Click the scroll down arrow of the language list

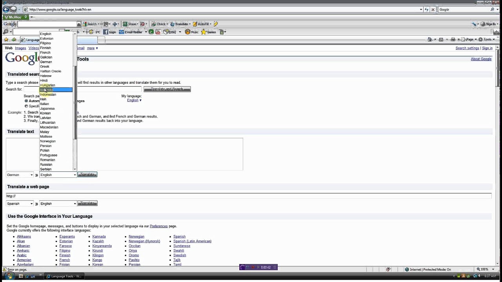75,169
